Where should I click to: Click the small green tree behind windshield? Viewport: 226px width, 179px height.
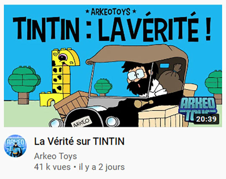(103, 87)
